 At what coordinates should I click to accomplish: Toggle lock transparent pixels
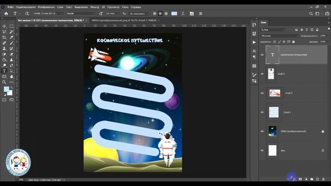(x=275, y=42)
